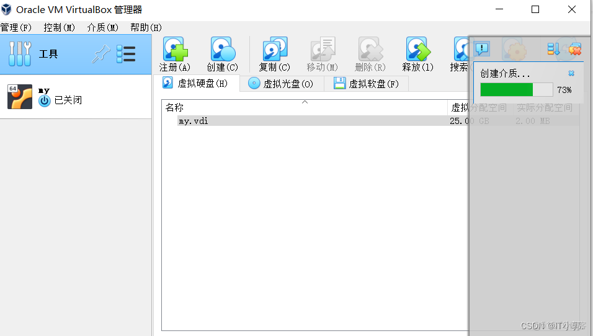The width and height of the screenshot is (593, 336).
Task: Toggle the notification center speech-bubble icon
Action: point(482,48)
